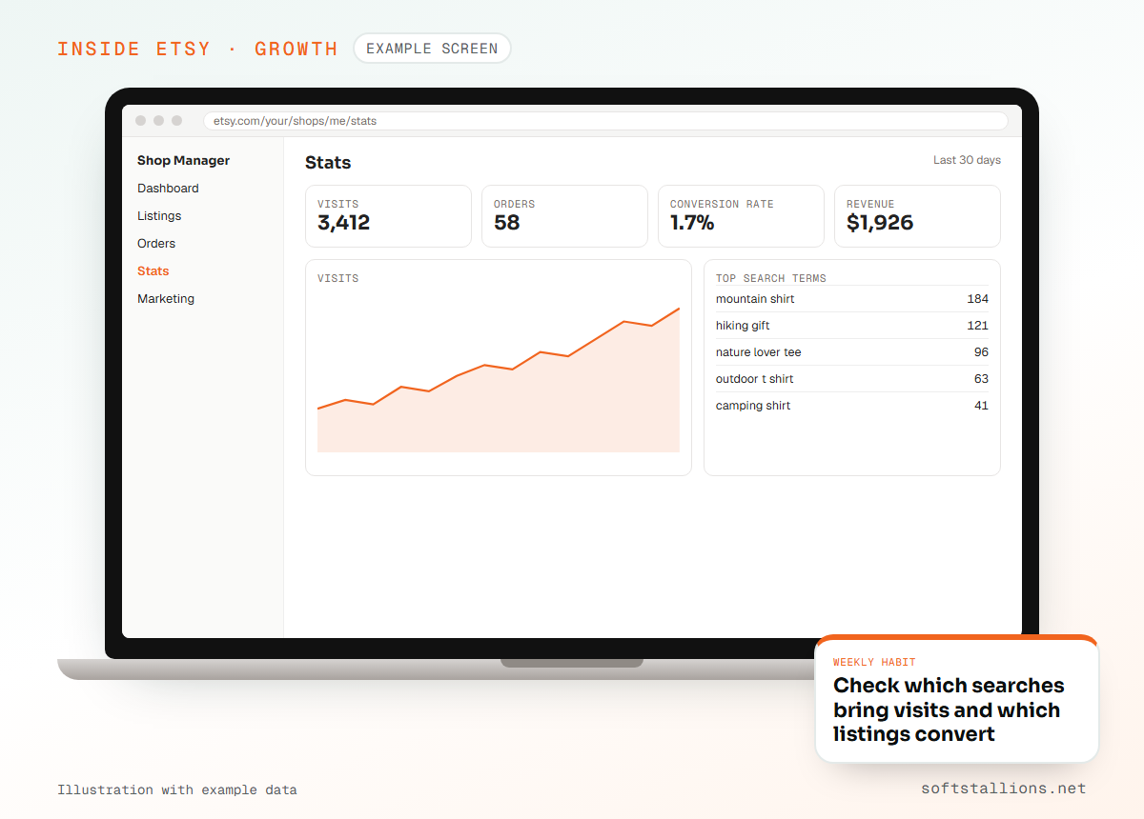Click the value 63 for outdoor t shirt

tap(981, 379)
